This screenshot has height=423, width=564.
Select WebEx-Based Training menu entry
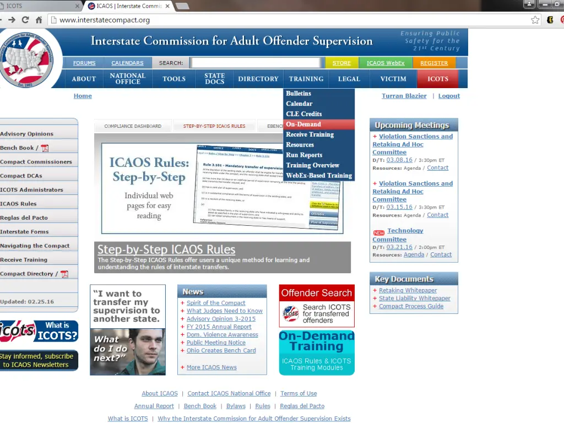click(319, 176)
